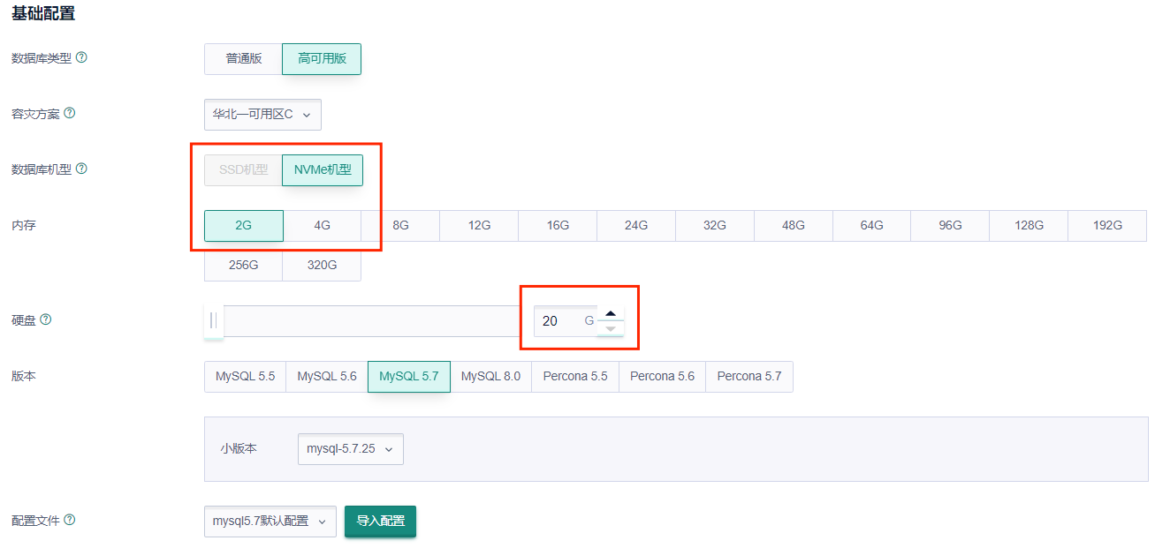Image resolution: width=1155 pixels, height=548 pixels.
Task: Click help icon beside 数据库机型
Action: [x=81, y=169]
